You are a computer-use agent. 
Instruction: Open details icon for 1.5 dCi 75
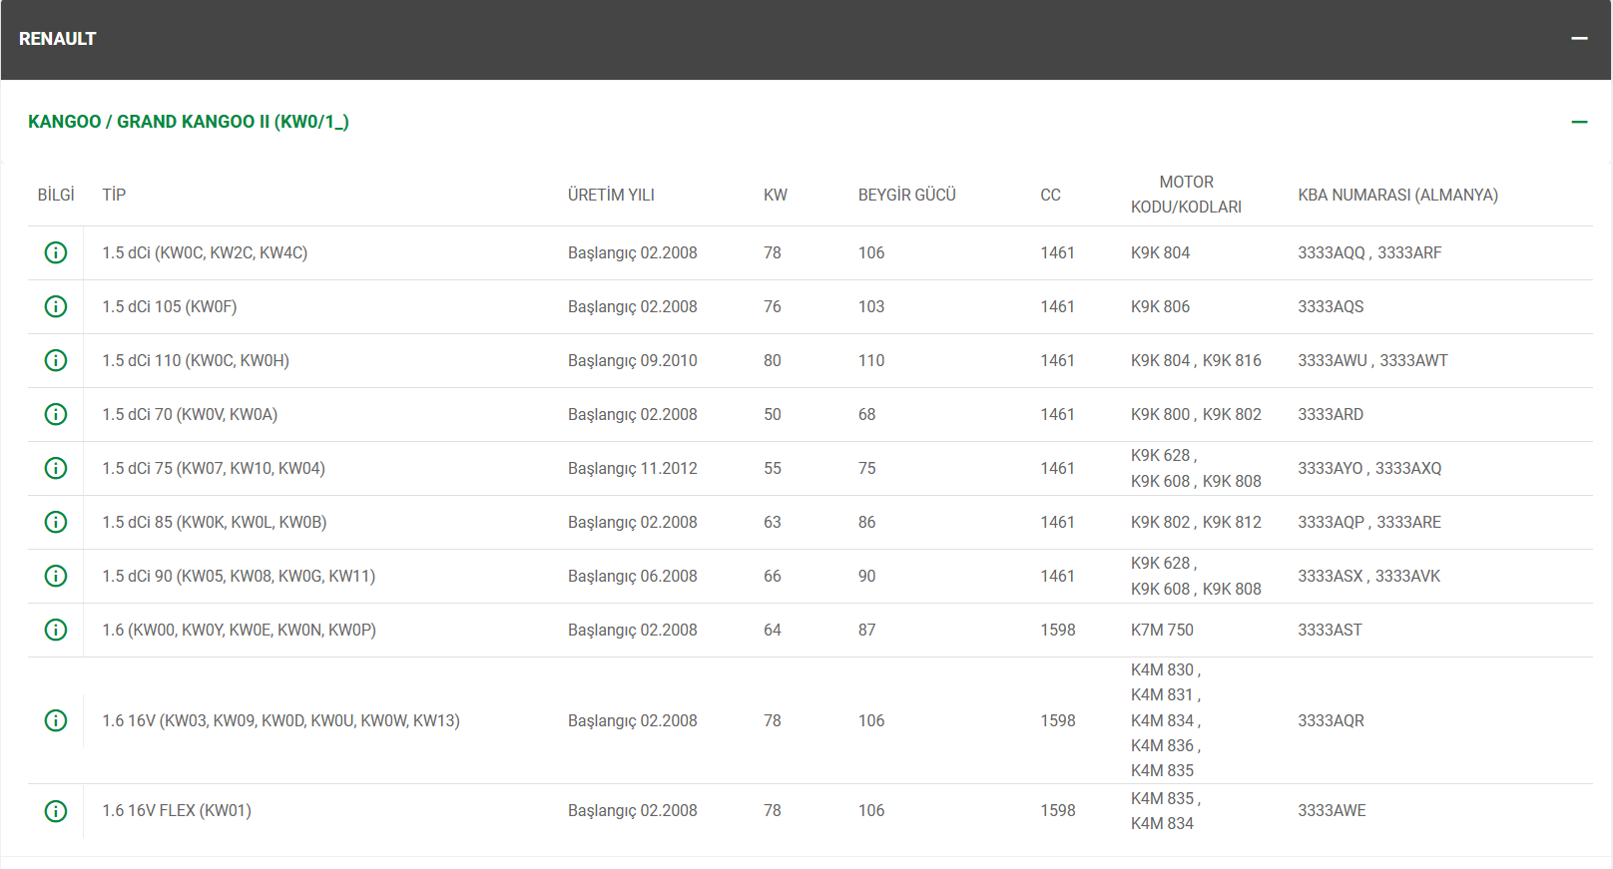click(56, 468)
